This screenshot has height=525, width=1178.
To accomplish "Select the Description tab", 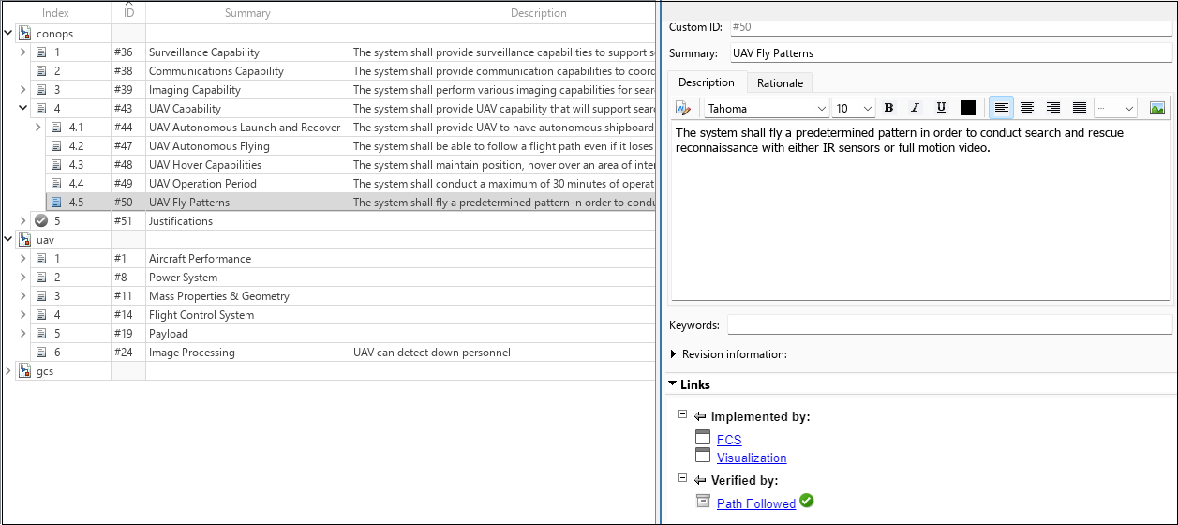I will (x=707, y=82).
